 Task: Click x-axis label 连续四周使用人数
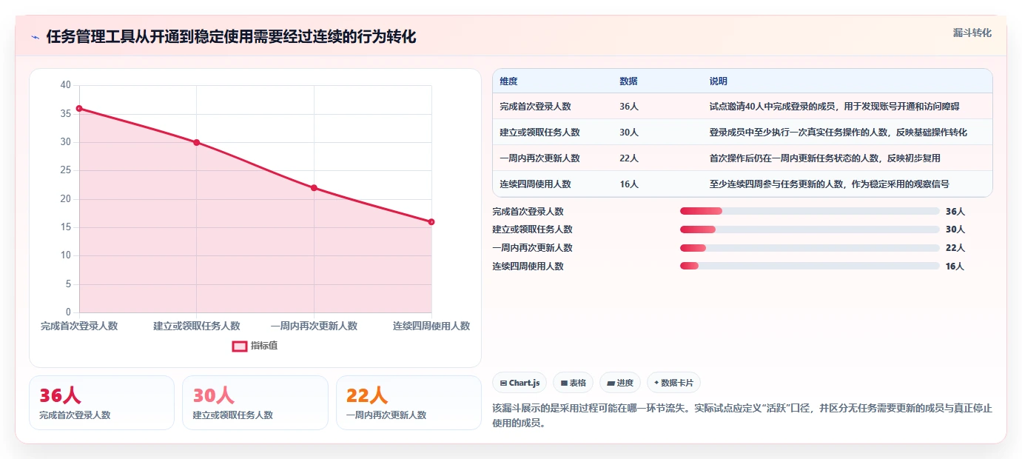pos(431,326)
